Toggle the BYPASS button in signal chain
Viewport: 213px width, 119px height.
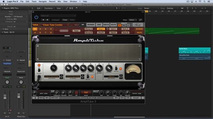pyautogui.click(x=139, y=29)
